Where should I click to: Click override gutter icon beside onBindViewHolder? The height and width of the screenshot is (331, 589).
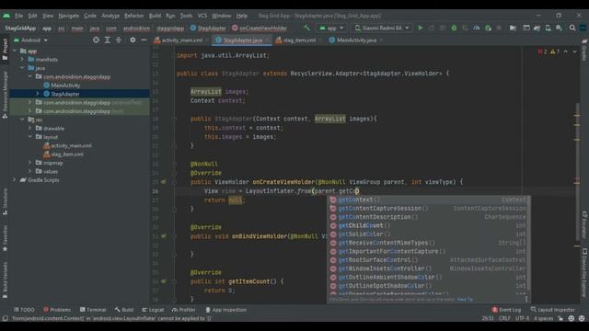(164, 236)
